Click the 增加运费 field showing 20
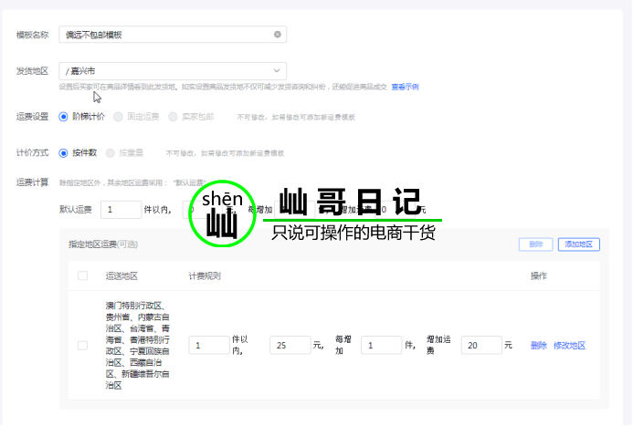 (x=481, y=345)
